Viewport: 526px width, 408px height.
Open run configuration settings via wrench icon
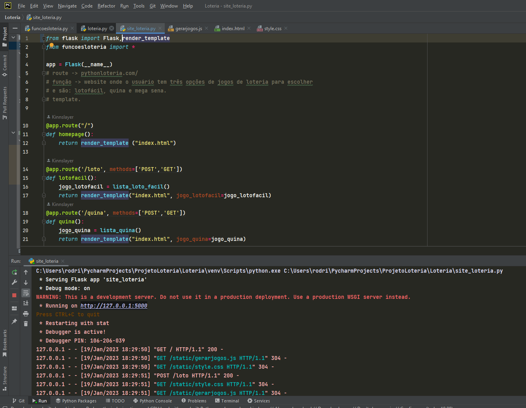(14, 282)
